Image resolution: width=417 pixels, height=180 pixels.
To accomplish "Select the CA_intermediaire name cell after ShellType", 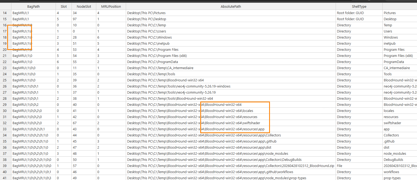I will pos(400,68).
